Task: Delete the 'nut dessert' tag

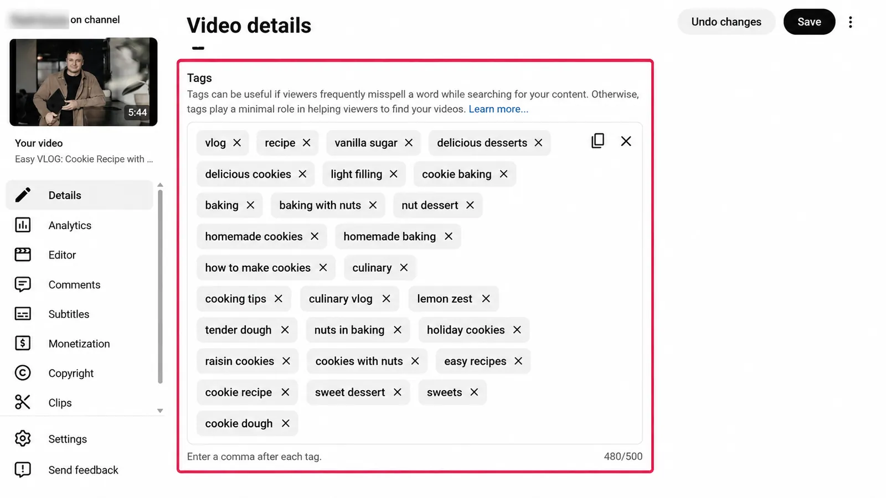Action: 470,205
